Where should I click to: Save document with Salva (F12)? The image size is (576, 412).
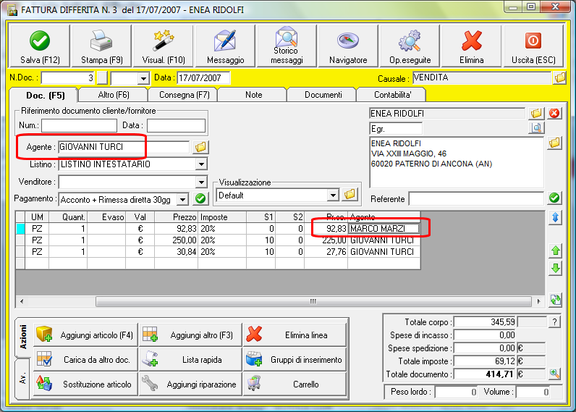[x=39, y=46]
